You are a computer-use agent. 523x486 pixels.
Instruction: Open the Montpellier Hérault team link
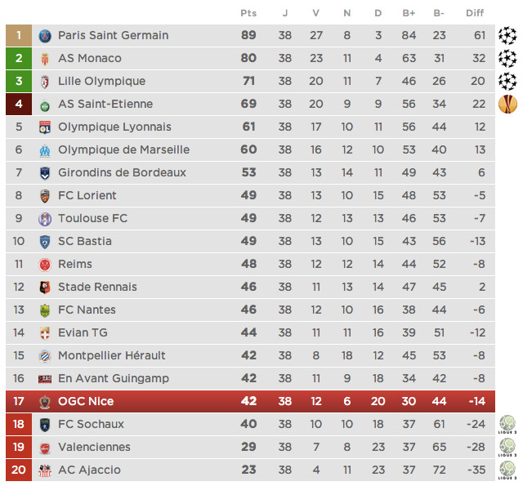point(111,355)
